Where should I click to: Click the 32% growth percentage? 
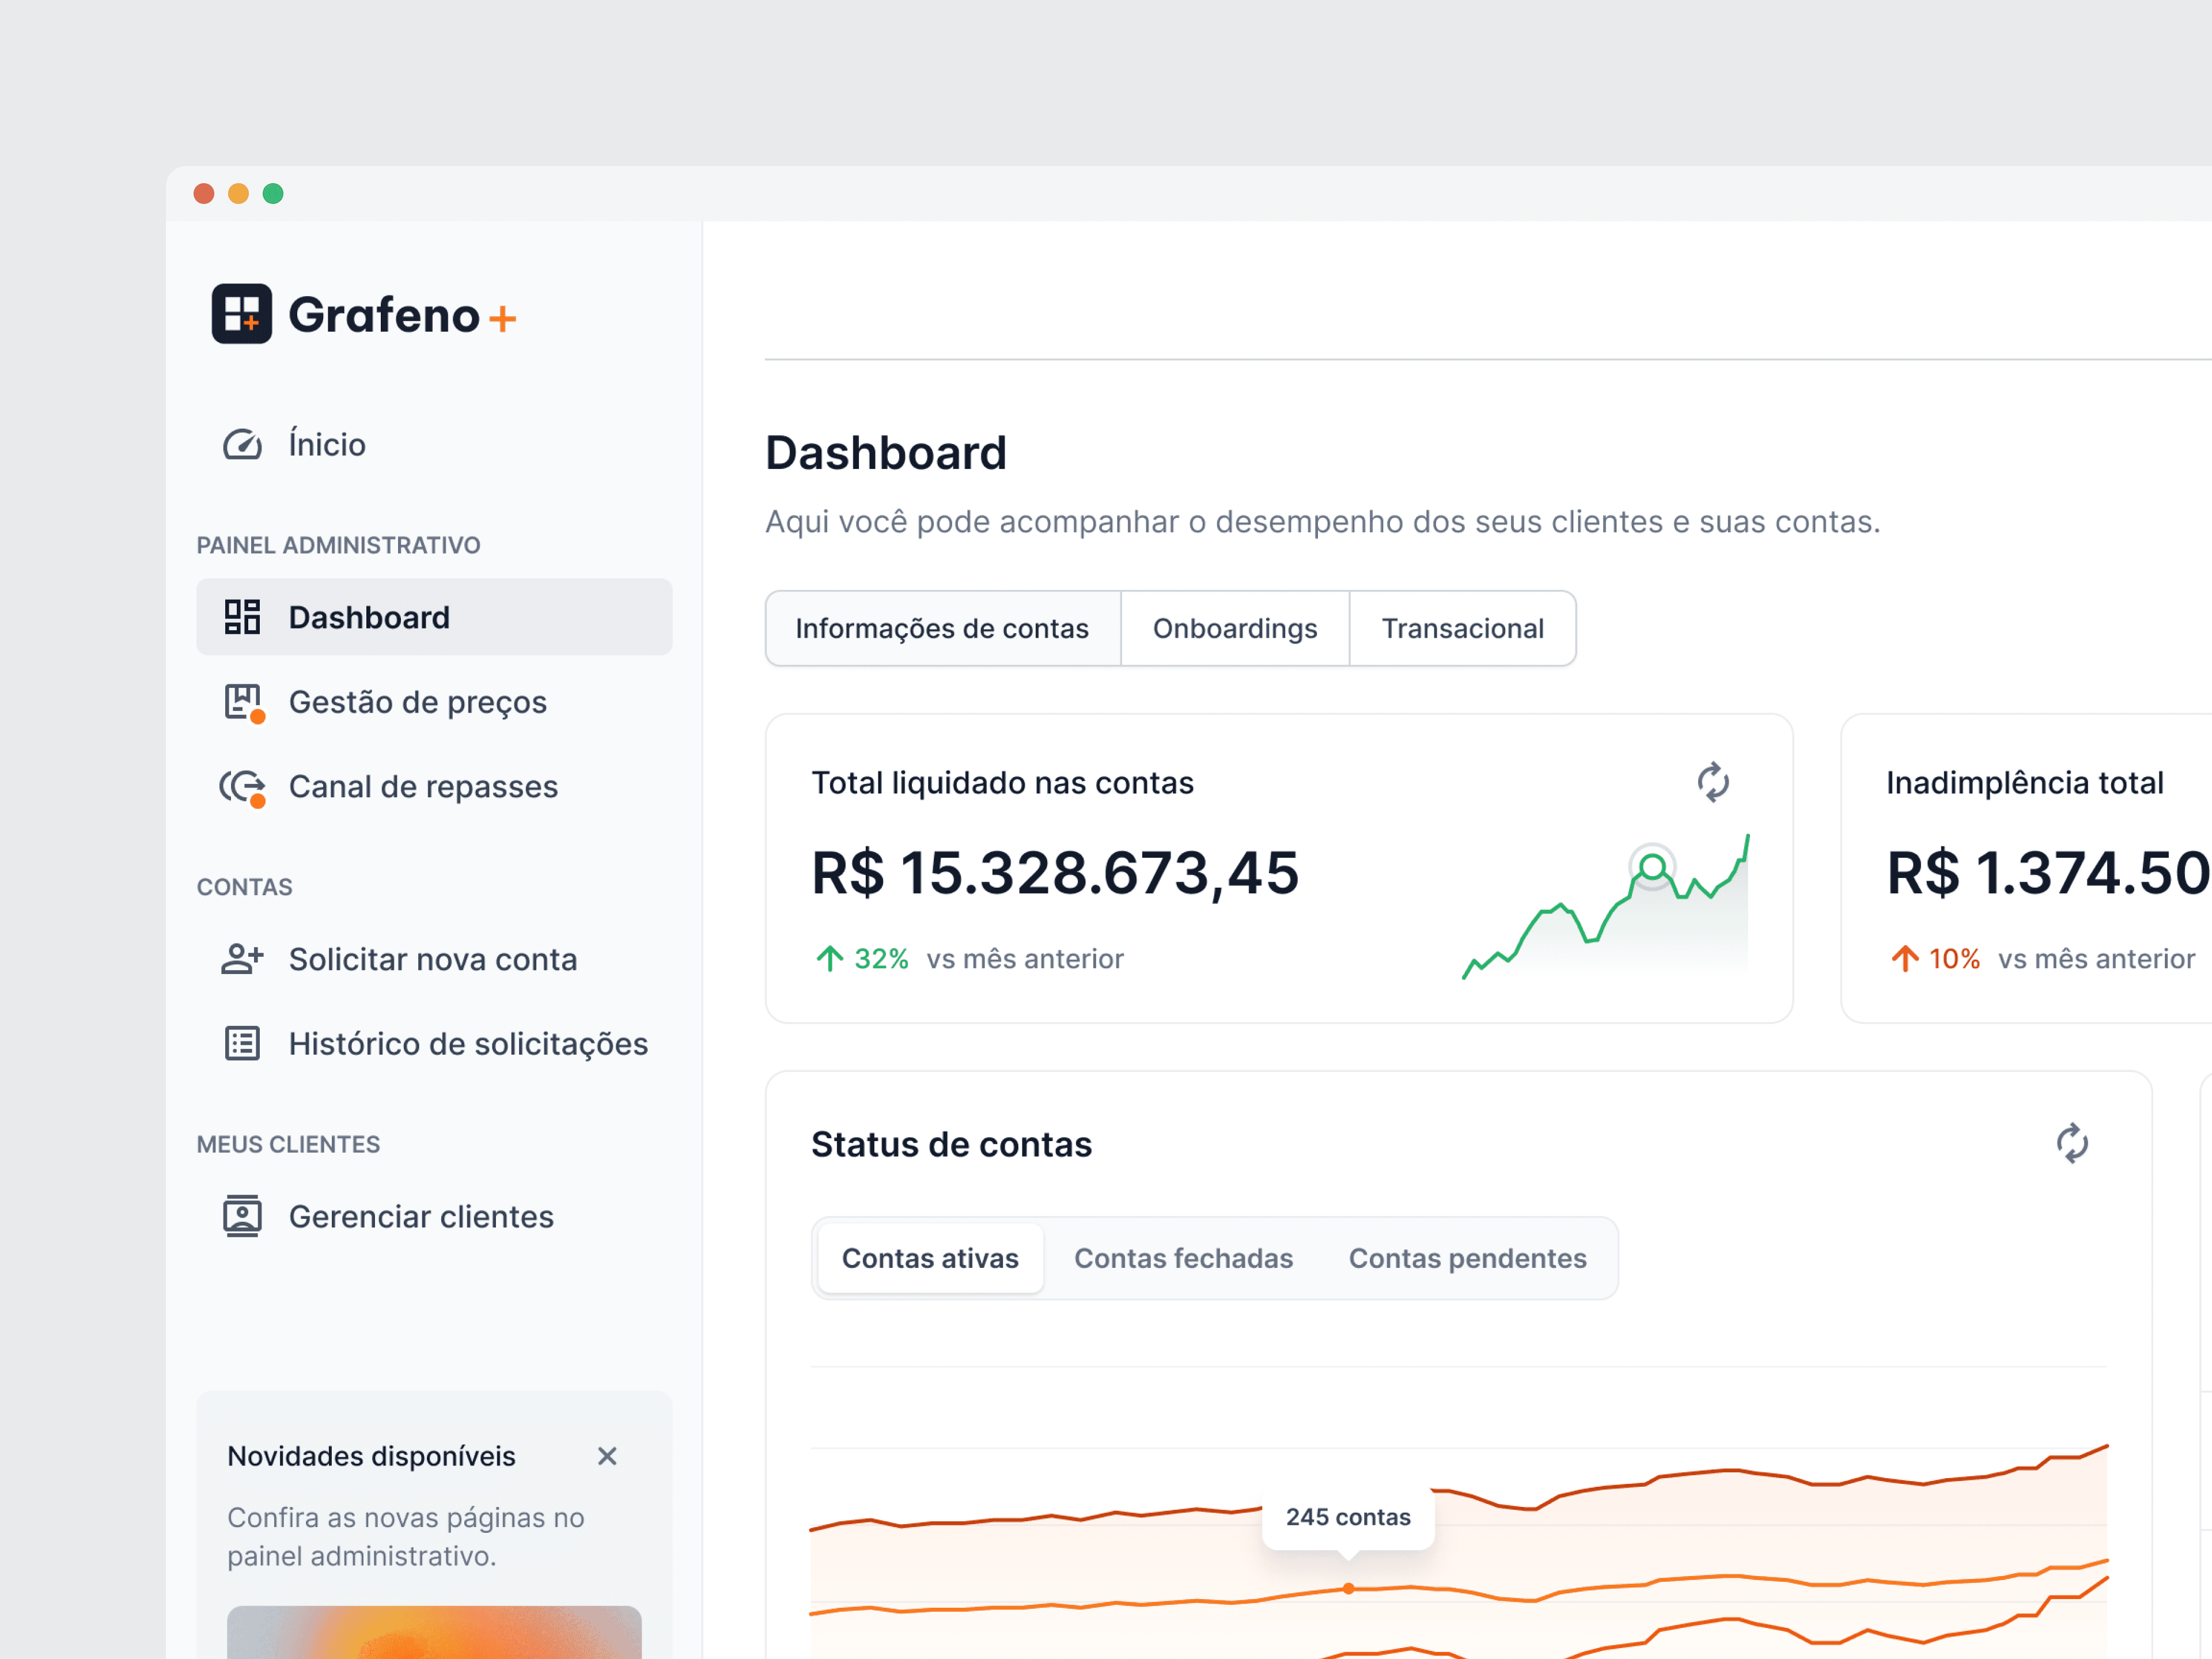click(881, 959)
